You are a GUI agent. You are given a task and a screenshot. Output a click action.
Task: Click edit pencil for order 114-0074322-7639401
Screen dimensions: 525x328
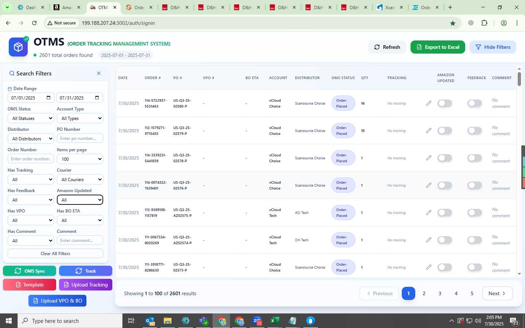tap(429, 185)
